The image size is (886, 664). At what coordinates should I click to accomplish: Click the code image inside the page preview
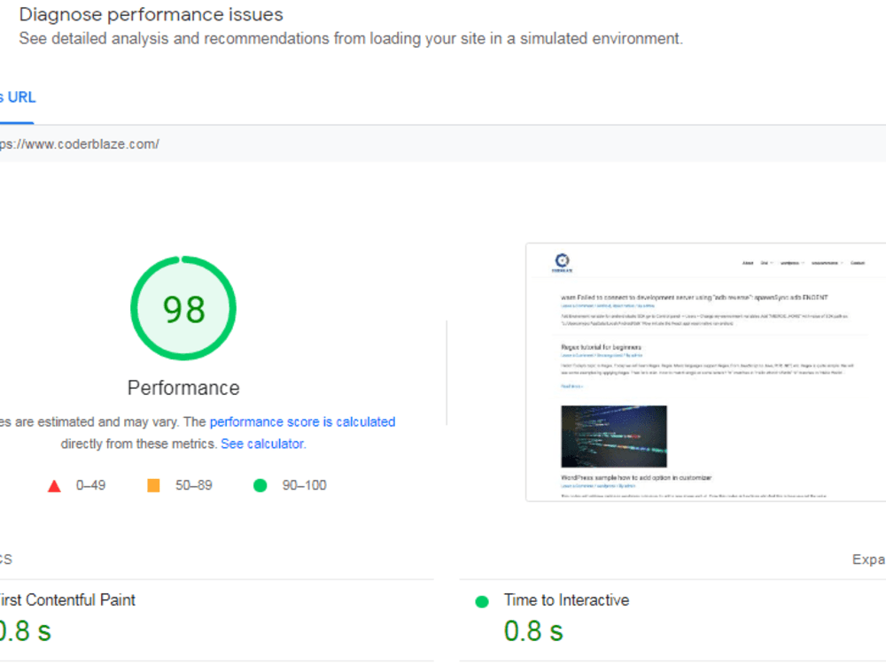click(x=614, y=436)
